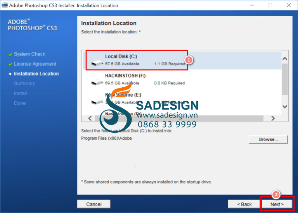Screen dimensions: 298x213
Task: Click the vertical scrollbar thumb
Action: click(285, 79)
